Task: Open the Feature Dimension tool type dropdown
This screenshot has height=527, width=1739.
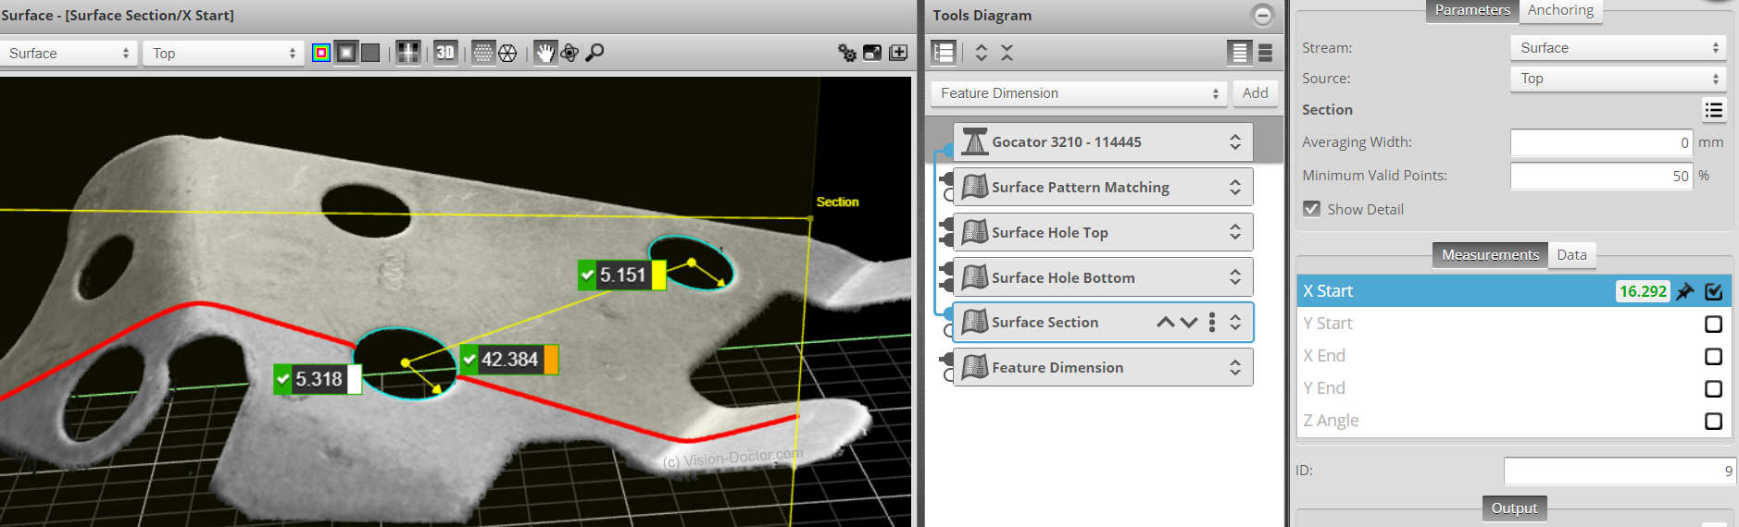Action: [1078, 93]
